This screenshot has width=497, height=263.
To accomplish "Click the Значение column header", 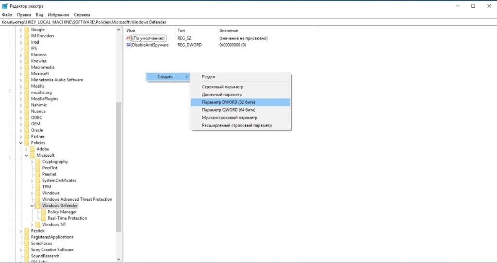I will pos(267,31).
